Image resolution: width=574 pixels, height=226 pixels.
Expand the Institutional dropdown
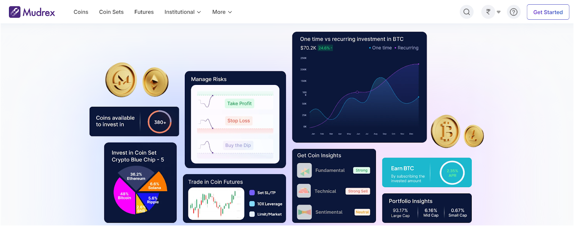183,12
